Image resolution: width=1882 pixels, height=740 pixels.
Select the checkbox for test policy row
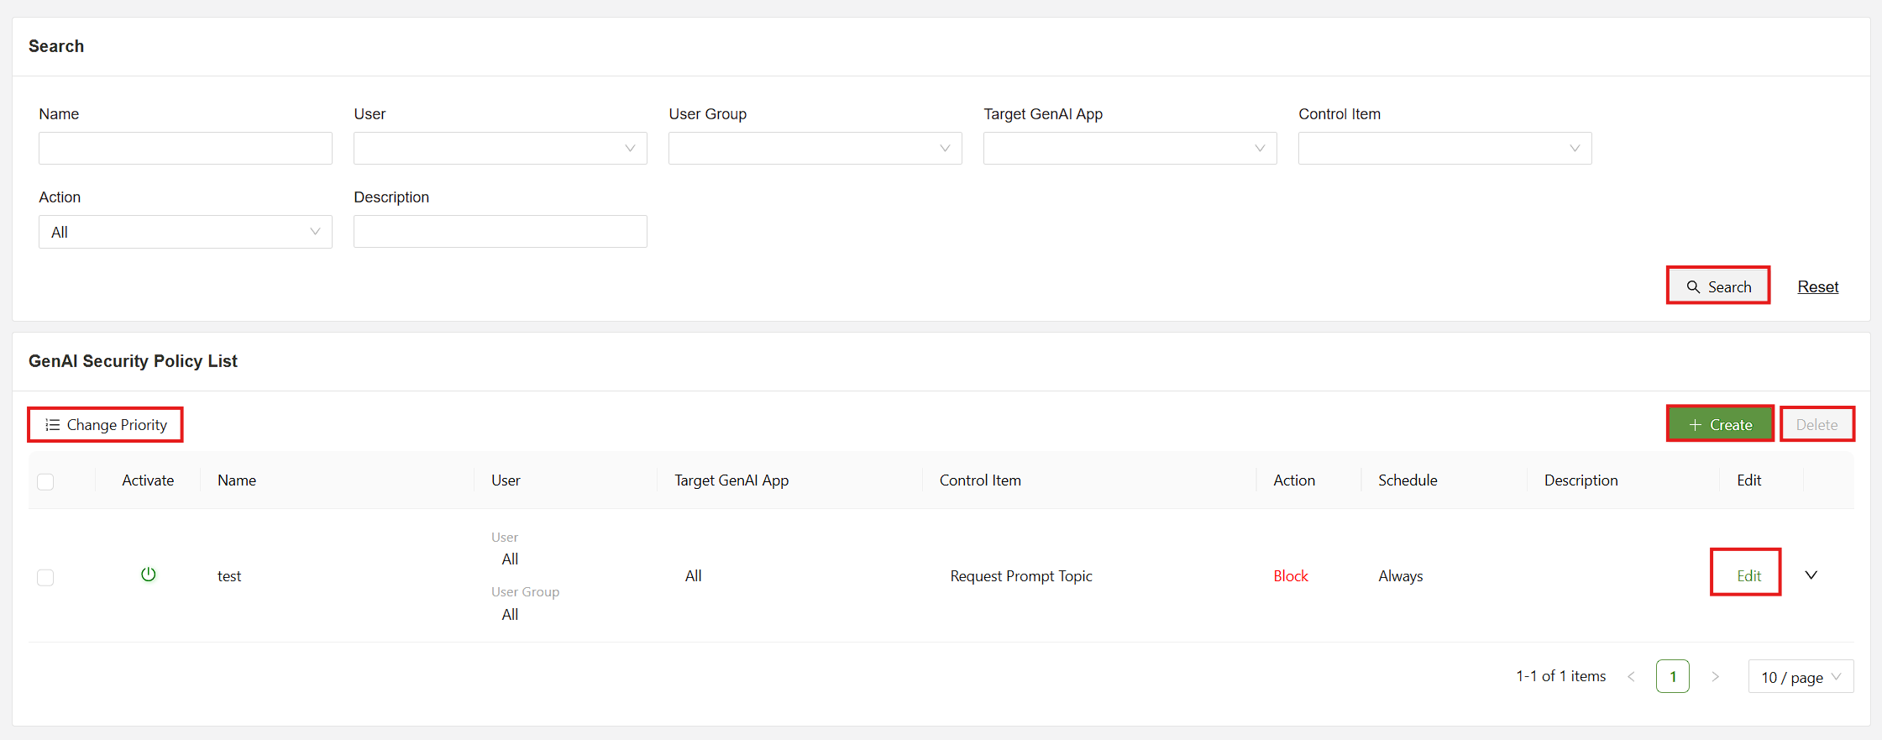tap(45, 577)
